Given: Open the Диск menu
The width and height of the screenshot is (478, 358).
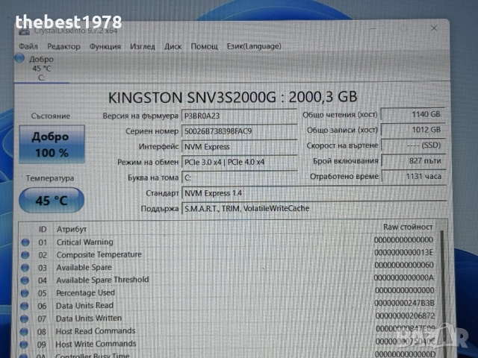Looking at the screenshot, I should 173,46.
